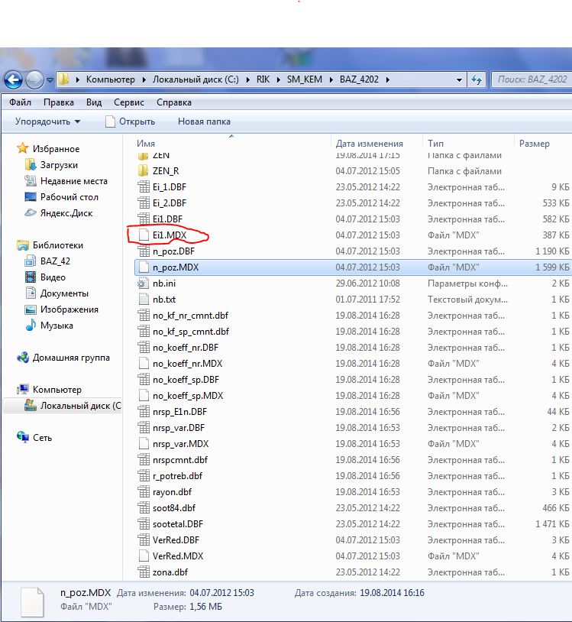Image resolution: width=572 pixels, height=622 pixels.
Task: Click the Музыка note icon
Action: 30,326
